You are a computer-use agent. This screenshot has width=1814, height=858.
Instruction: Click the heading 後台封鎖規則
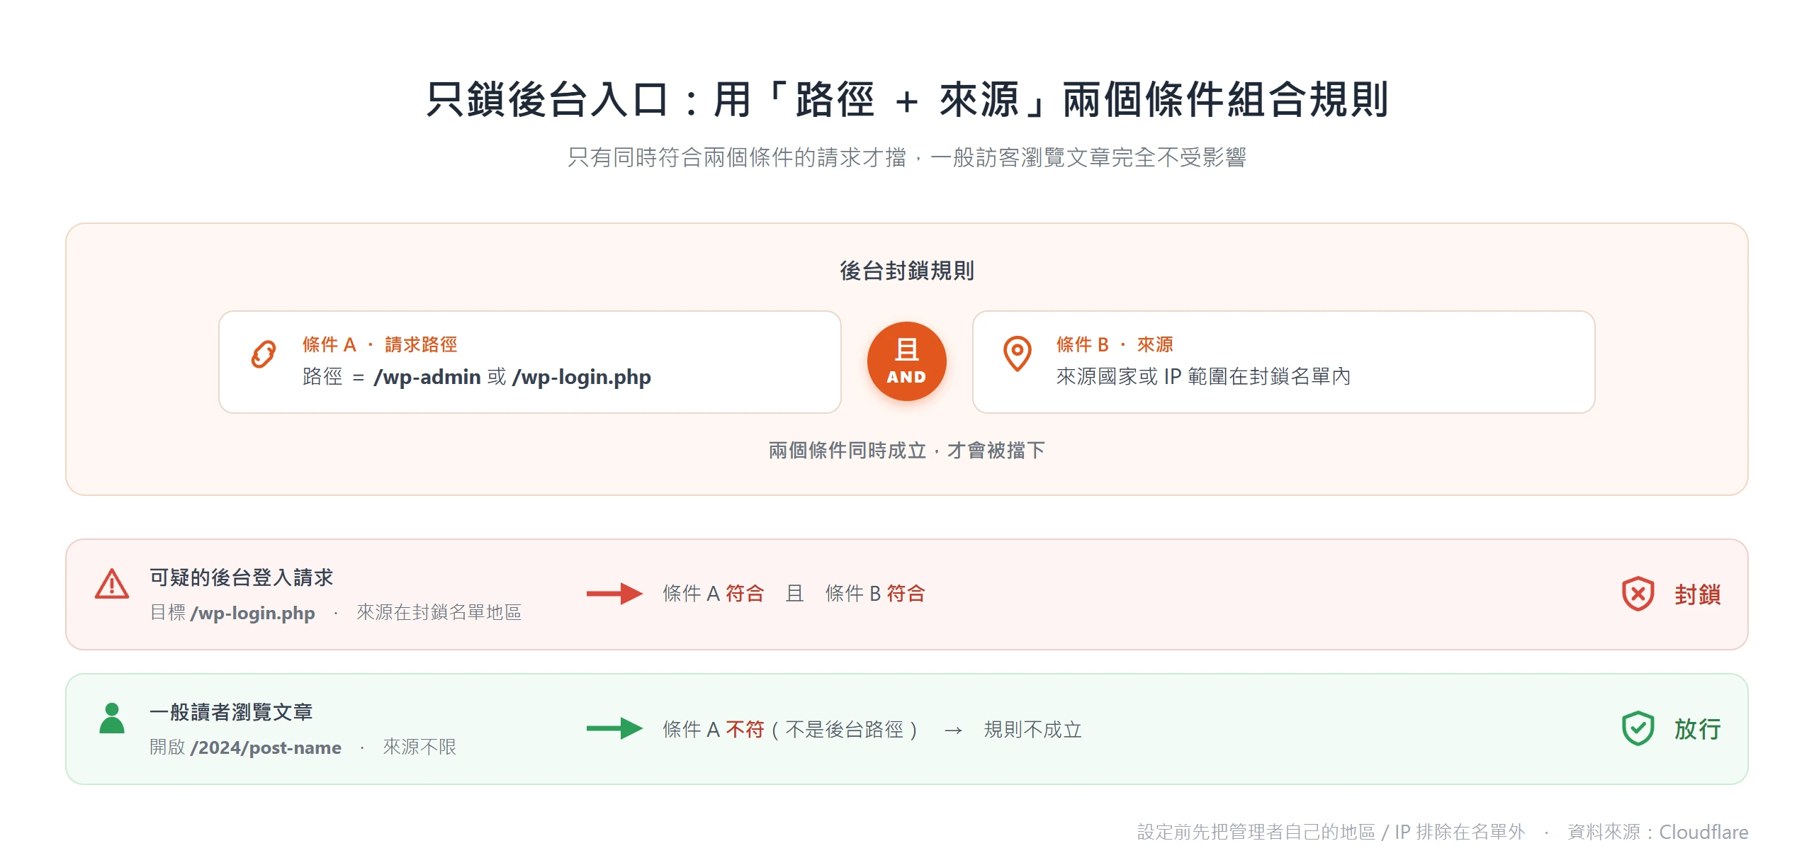[x=906, y=271]
